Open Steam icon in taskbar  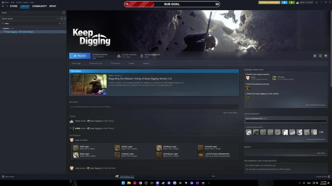tap(163, 183)
